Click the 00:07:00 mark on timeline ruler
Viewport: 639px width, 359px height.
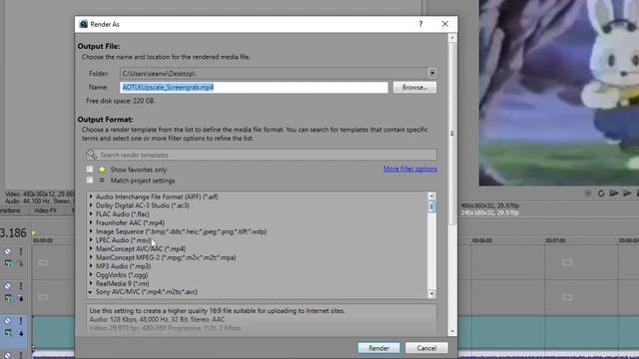pos(555,240)
